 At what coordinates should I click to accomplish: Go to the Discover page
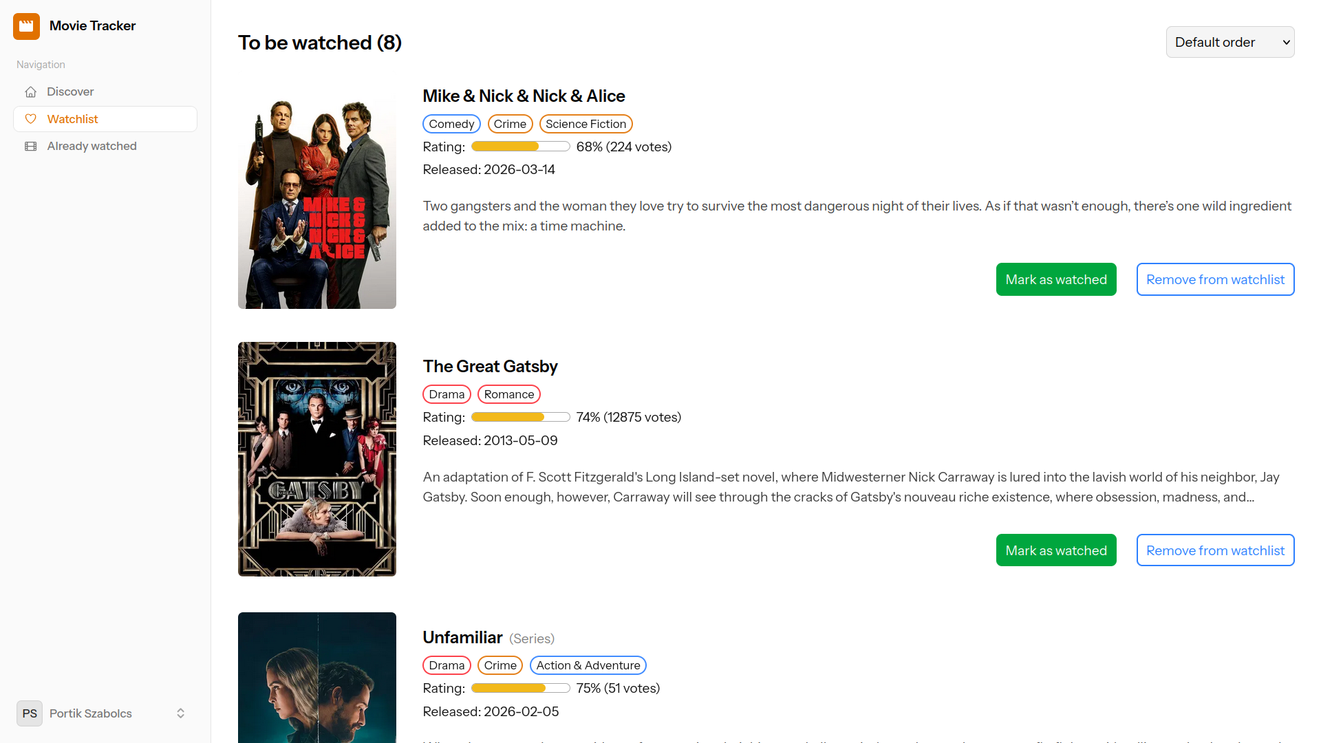click(70, 92)
